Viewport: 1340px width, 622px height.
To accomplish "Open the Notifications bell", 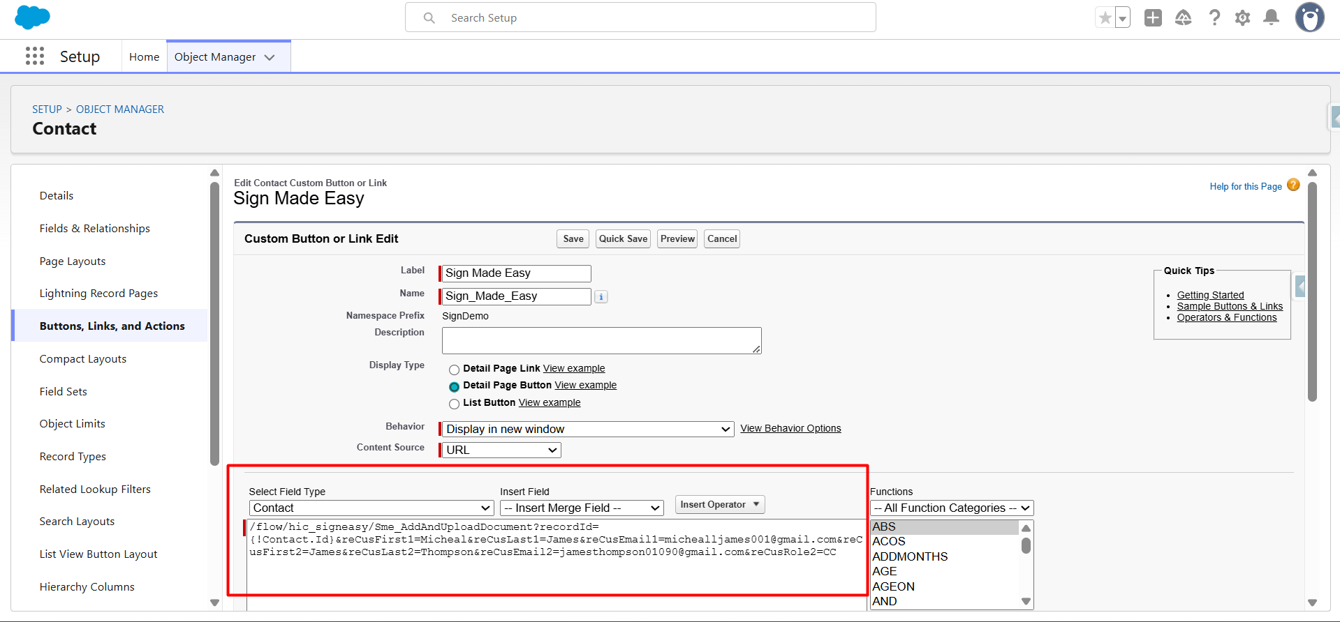I will click(1272, 18).
